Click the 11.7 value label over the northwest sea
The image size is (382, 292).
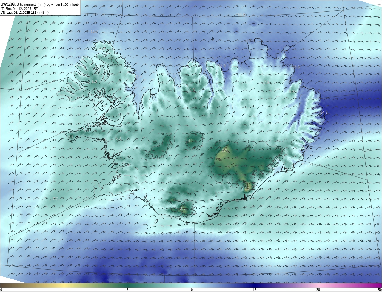coord(94,32)
